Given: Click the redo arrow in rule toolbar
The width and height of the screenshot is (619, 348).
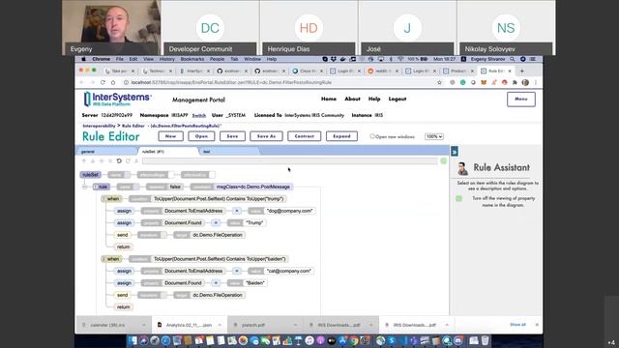Looking at the screenshot, I should 128,161.
